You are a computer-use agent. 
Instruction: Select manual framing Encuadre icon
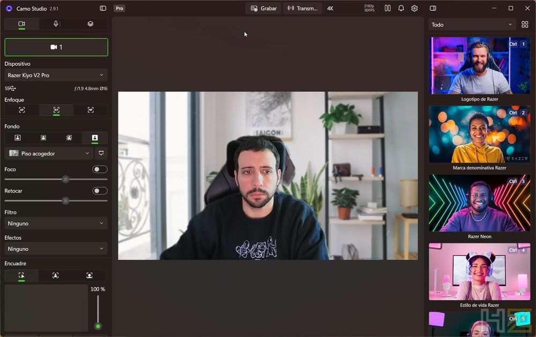point(21,275)
